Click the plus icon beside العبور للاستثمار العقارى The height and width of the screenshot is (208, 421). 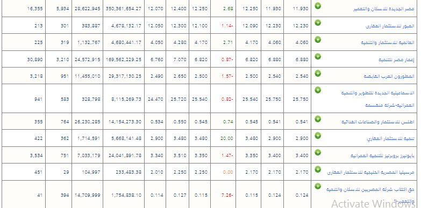click(x=318, y=23)
